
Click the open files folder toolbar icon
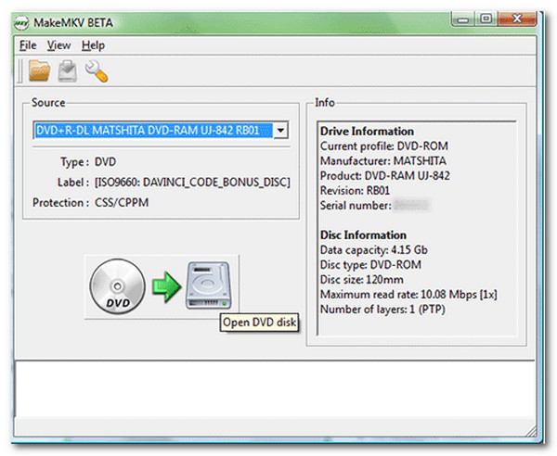(x=39, y=71)
